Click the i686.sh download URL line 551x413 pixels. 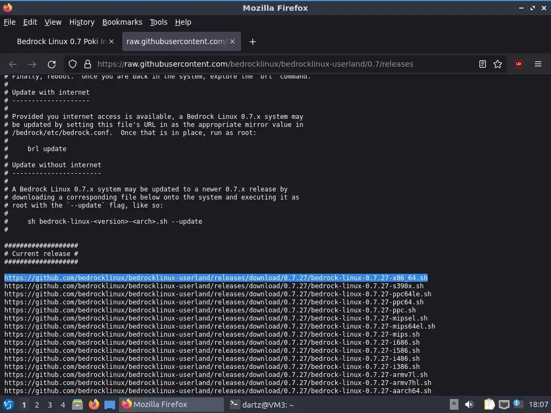click(x=212, y=343)
